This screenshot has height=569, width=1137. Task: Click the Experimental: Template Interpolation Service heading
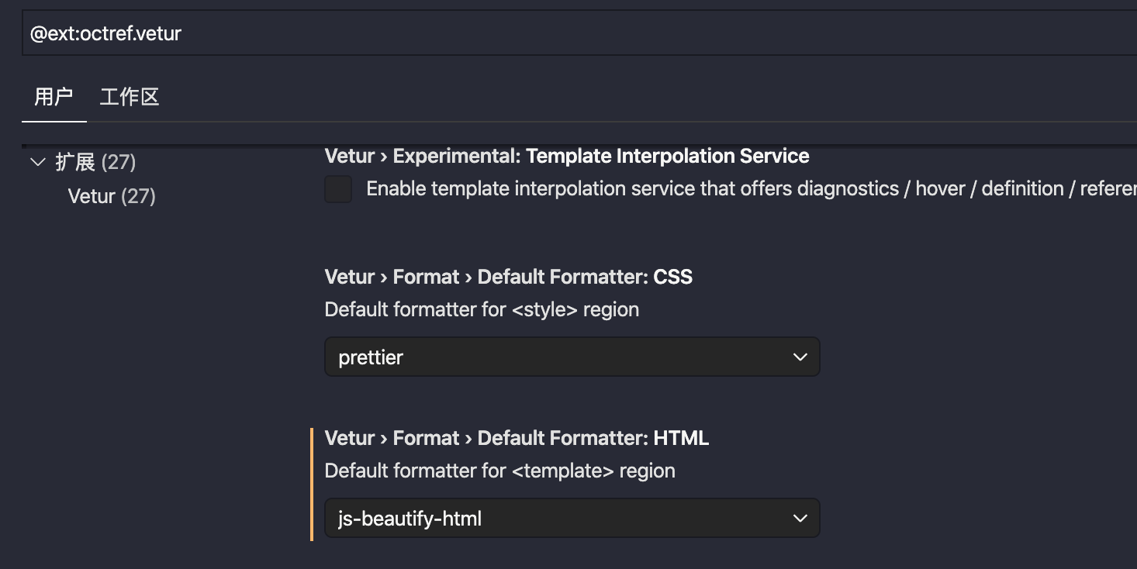tap(567, 156)
